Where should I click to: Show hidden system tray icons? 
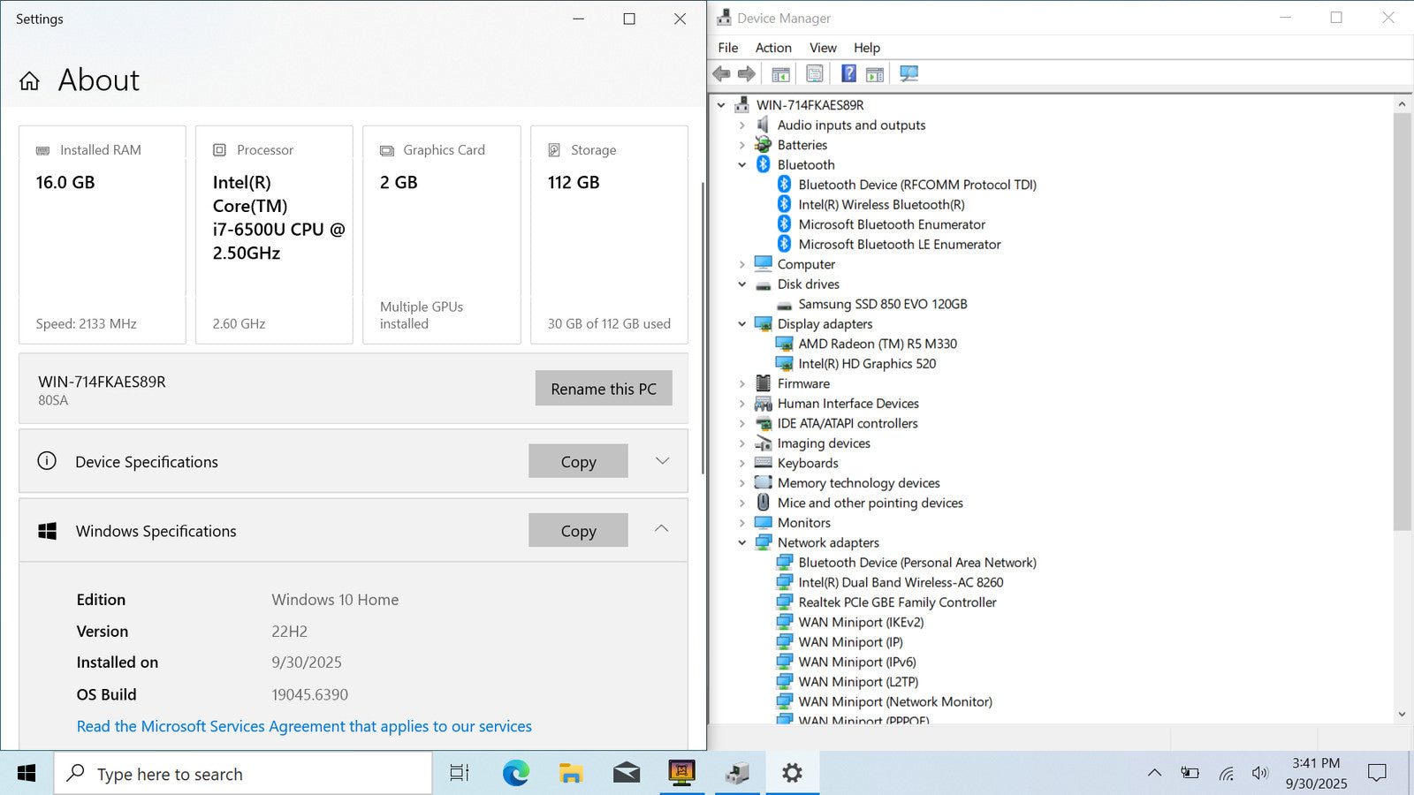[x=1154, y=774]
